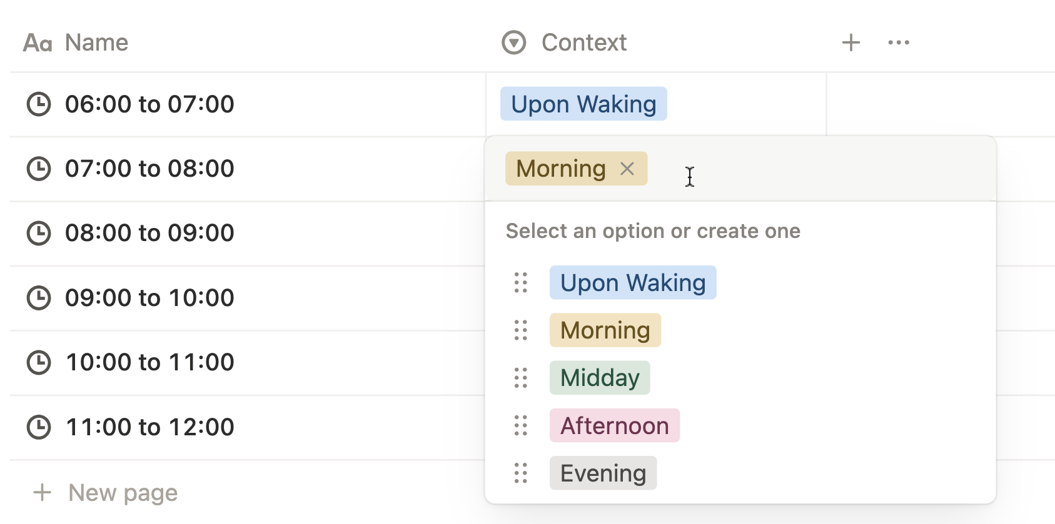Image resolution: width=1055 pixels, height=524 pixels.
Task: Open the 08:00 to 09:00 page
Action: [149, 233]
